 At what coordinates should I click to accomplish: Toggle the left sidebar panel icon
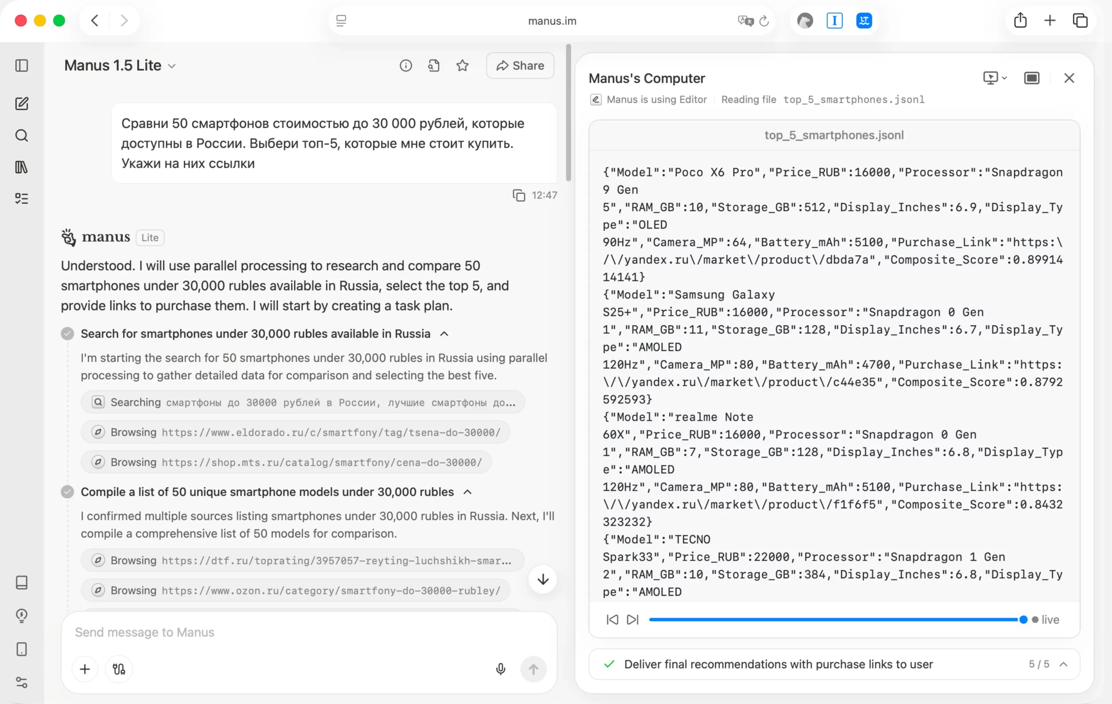pos(22,66)
